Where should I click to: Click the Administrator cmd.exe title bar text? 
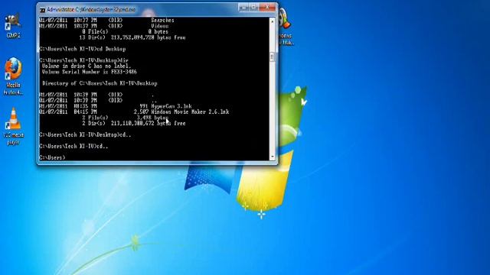pos(91,10)
